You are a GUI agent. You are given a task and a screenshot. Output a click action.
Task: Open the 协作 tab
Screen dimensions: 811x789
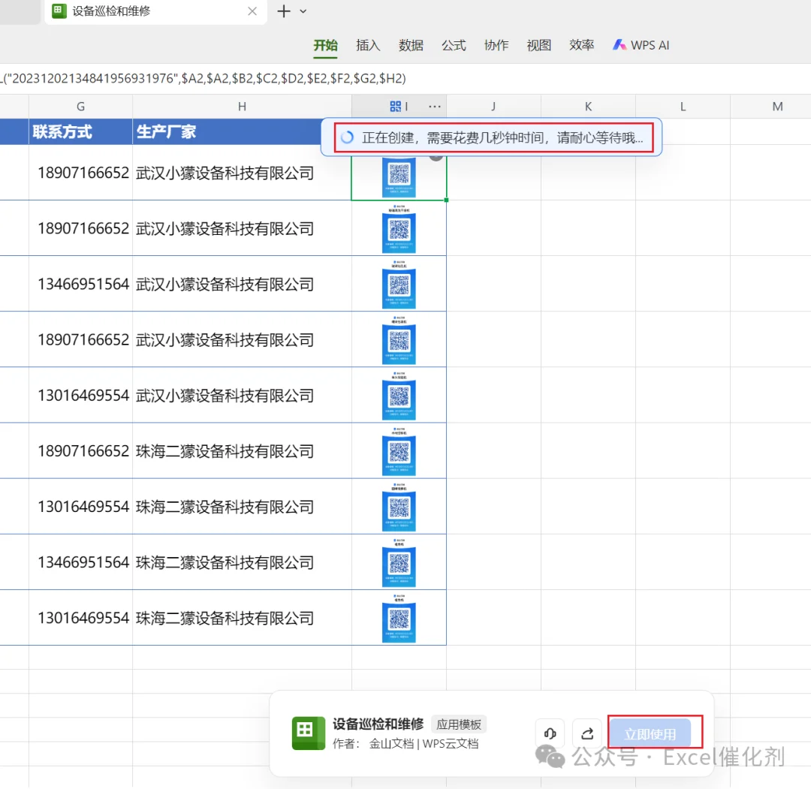coord(496,46)
